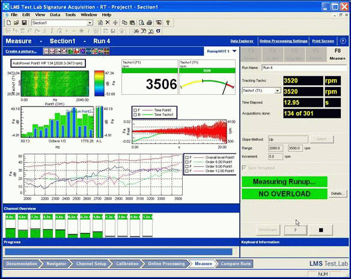
Task: Click the green picture layout icon
Action: coord(70,51)
